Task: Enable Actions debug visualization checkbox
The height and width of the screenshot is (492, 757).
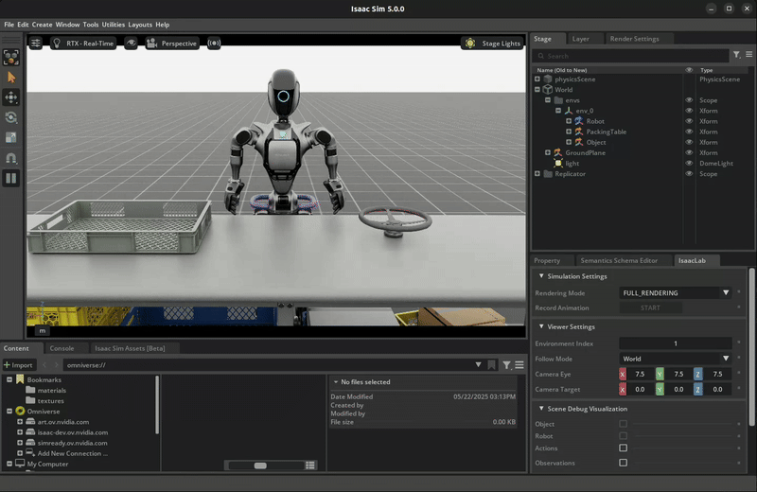Action: 624,448
